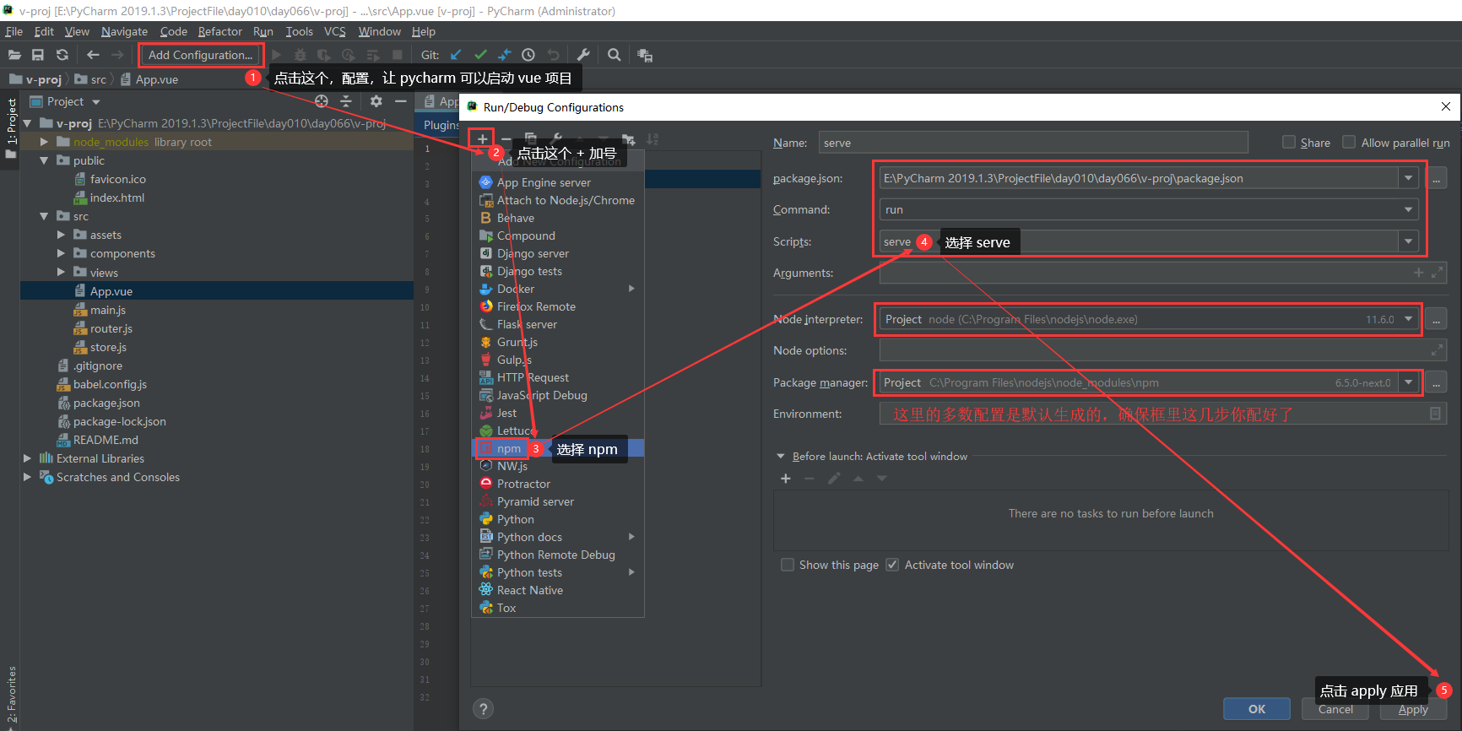Click the collapse all icon in Project panel

click(x=346, y=101)
